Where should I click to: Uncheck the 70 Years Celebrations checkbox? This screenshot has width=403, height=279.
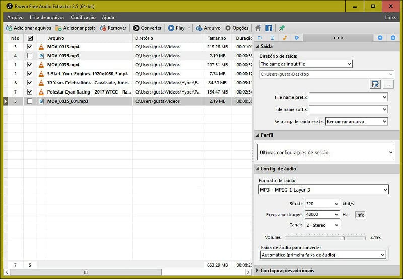(x=30, y=83)
